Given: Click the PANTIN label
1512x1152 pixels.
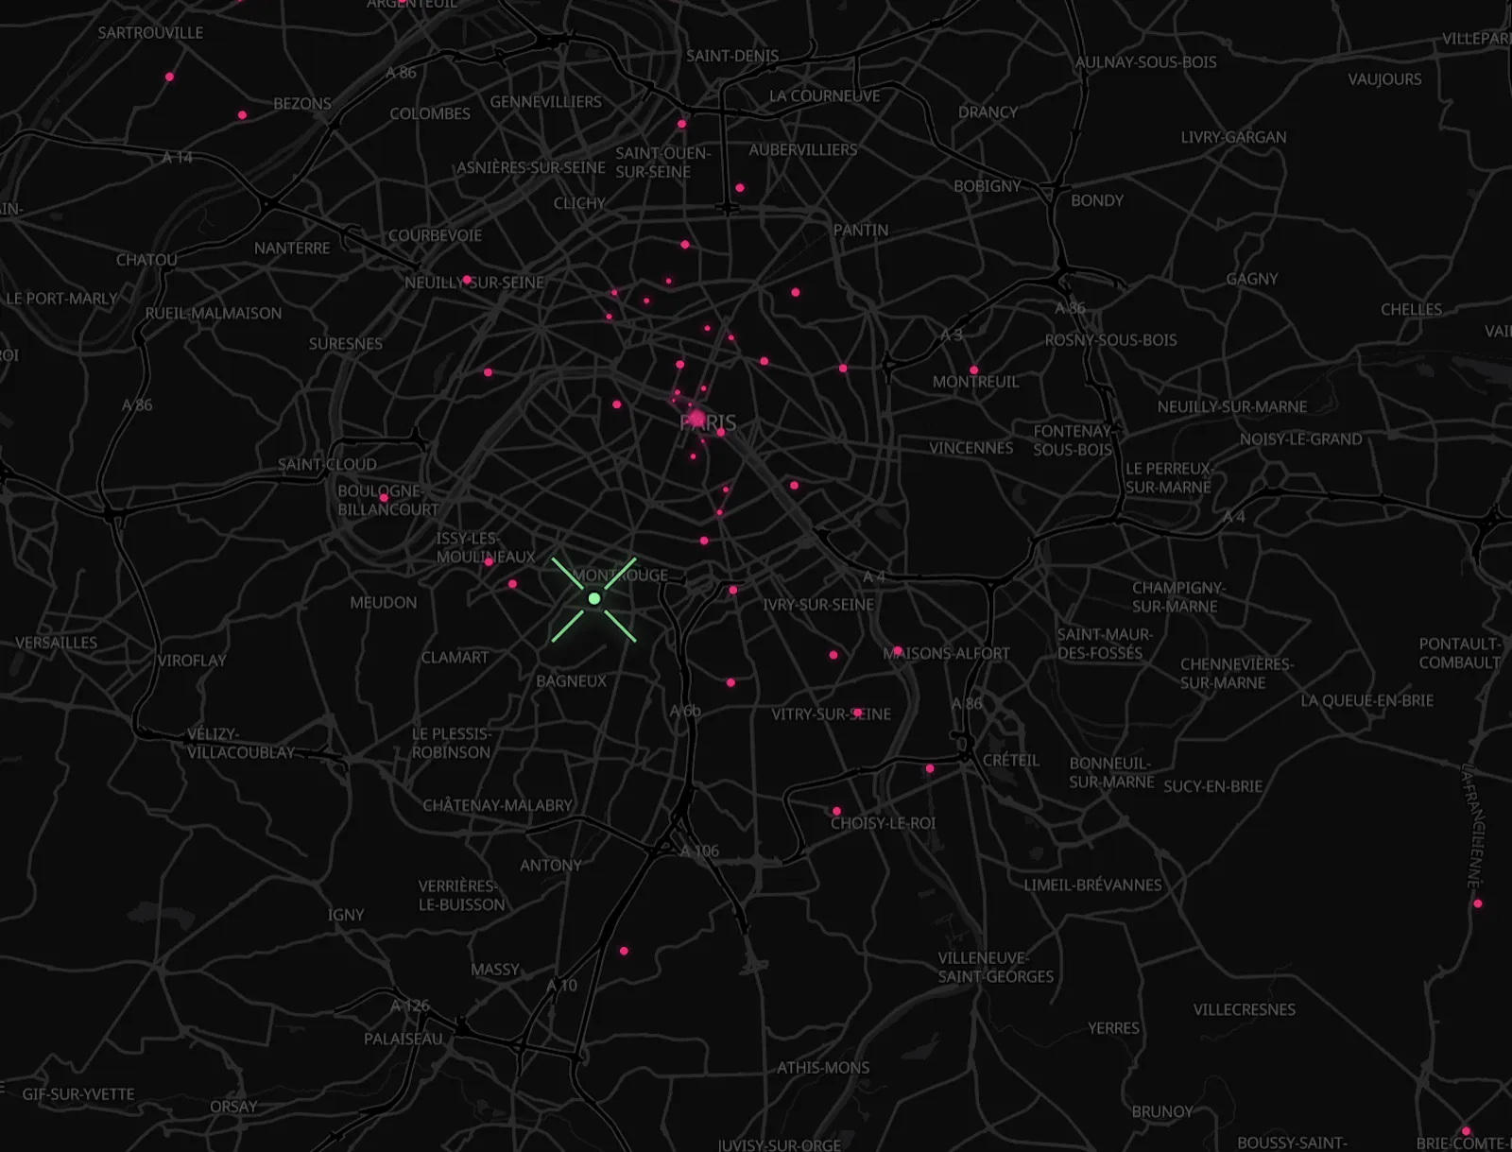Looking at the screenshot, I should 861,230.
